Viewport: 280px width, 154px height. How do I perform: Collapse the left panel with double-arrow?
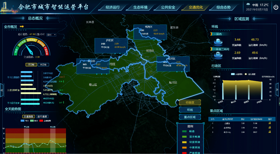click(2, 90)
